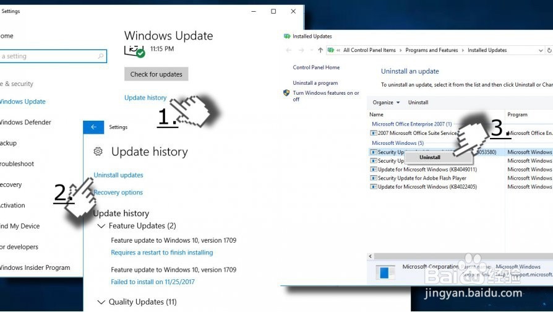Open the Organize dropdown menu
This screenshot has width=553, height=312.
386,103
